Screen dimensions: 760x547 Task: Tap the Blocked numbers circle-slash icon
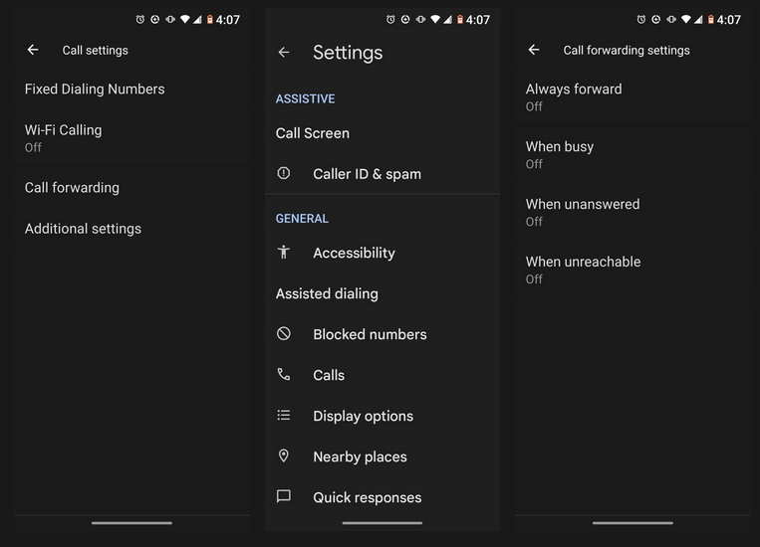(x=284, y=334)
